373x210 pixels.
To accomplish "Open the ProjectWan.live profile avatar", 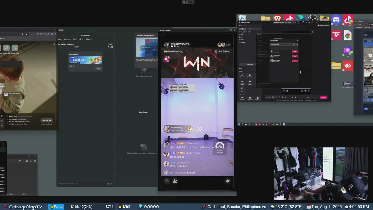I will point(167,45).
